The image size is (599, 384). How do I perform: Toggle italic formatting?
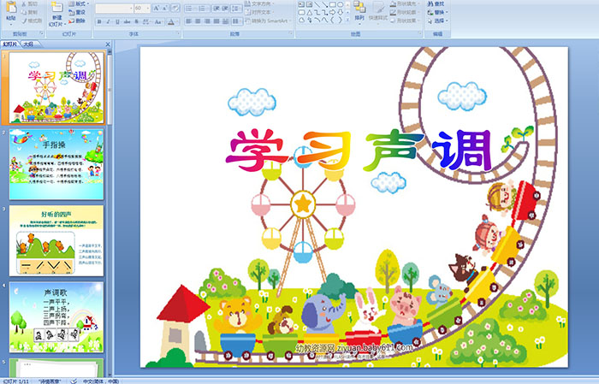click(x=108, y=21)
